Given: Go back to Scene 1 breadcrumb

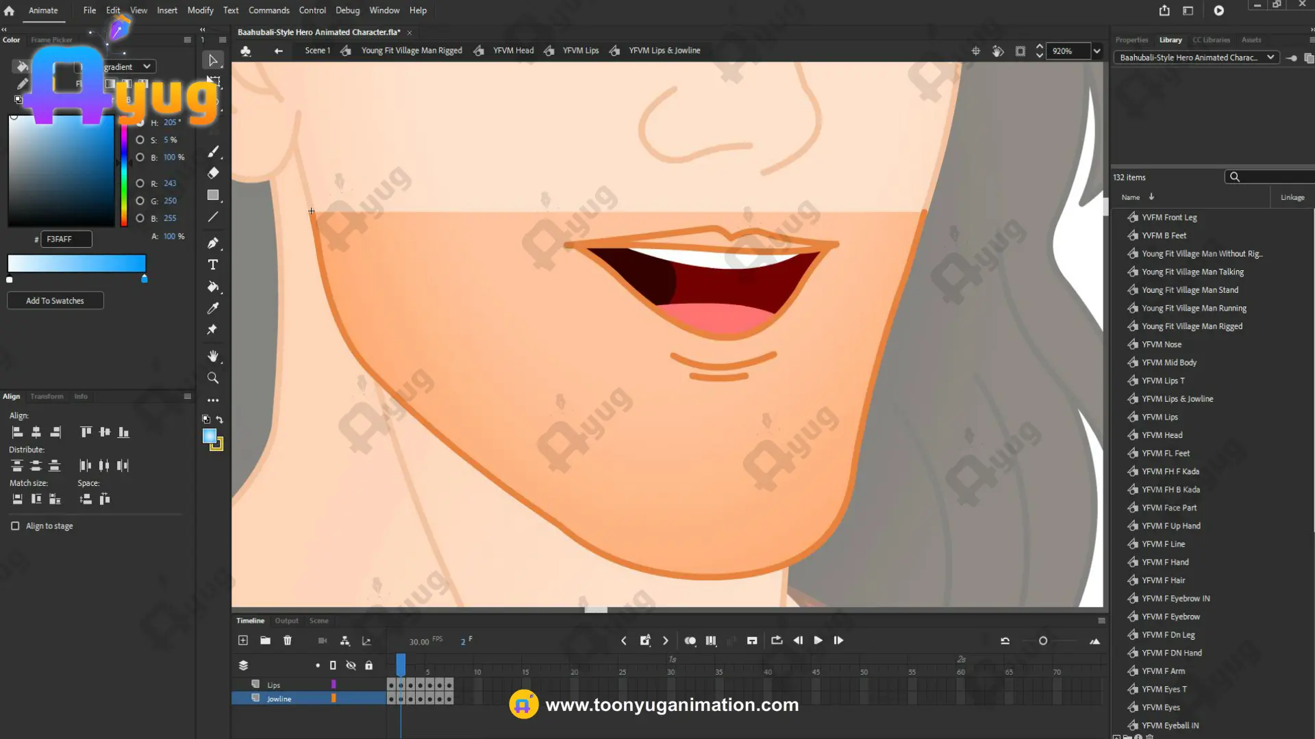Looking at the screenshot, I should [317, 51].
